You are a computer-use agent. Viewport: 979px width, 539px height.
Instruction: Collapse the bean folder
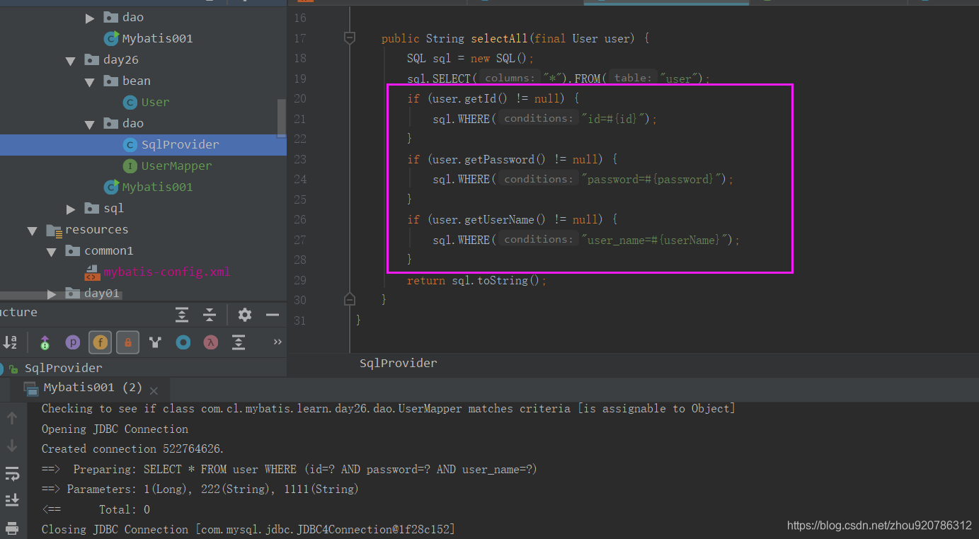89,82
